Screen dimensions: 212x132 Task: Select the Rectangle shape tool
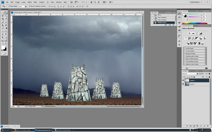[x=6, y=37]
